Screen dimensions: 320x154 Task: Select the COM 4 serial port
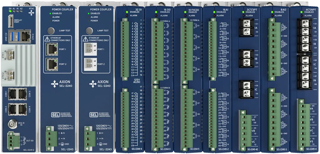(x=22, y=109)
